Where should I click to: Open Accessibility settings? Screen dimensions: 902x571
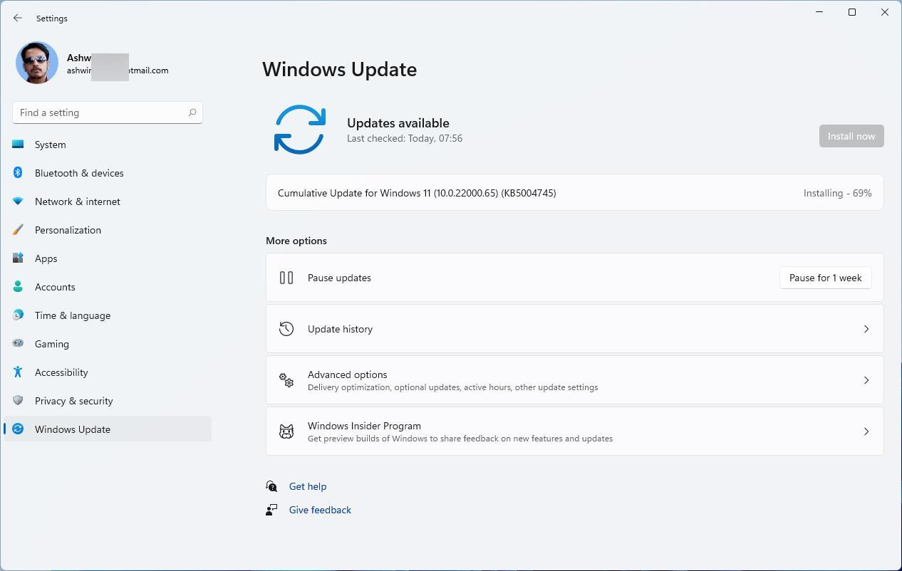[x=108, y=372]
